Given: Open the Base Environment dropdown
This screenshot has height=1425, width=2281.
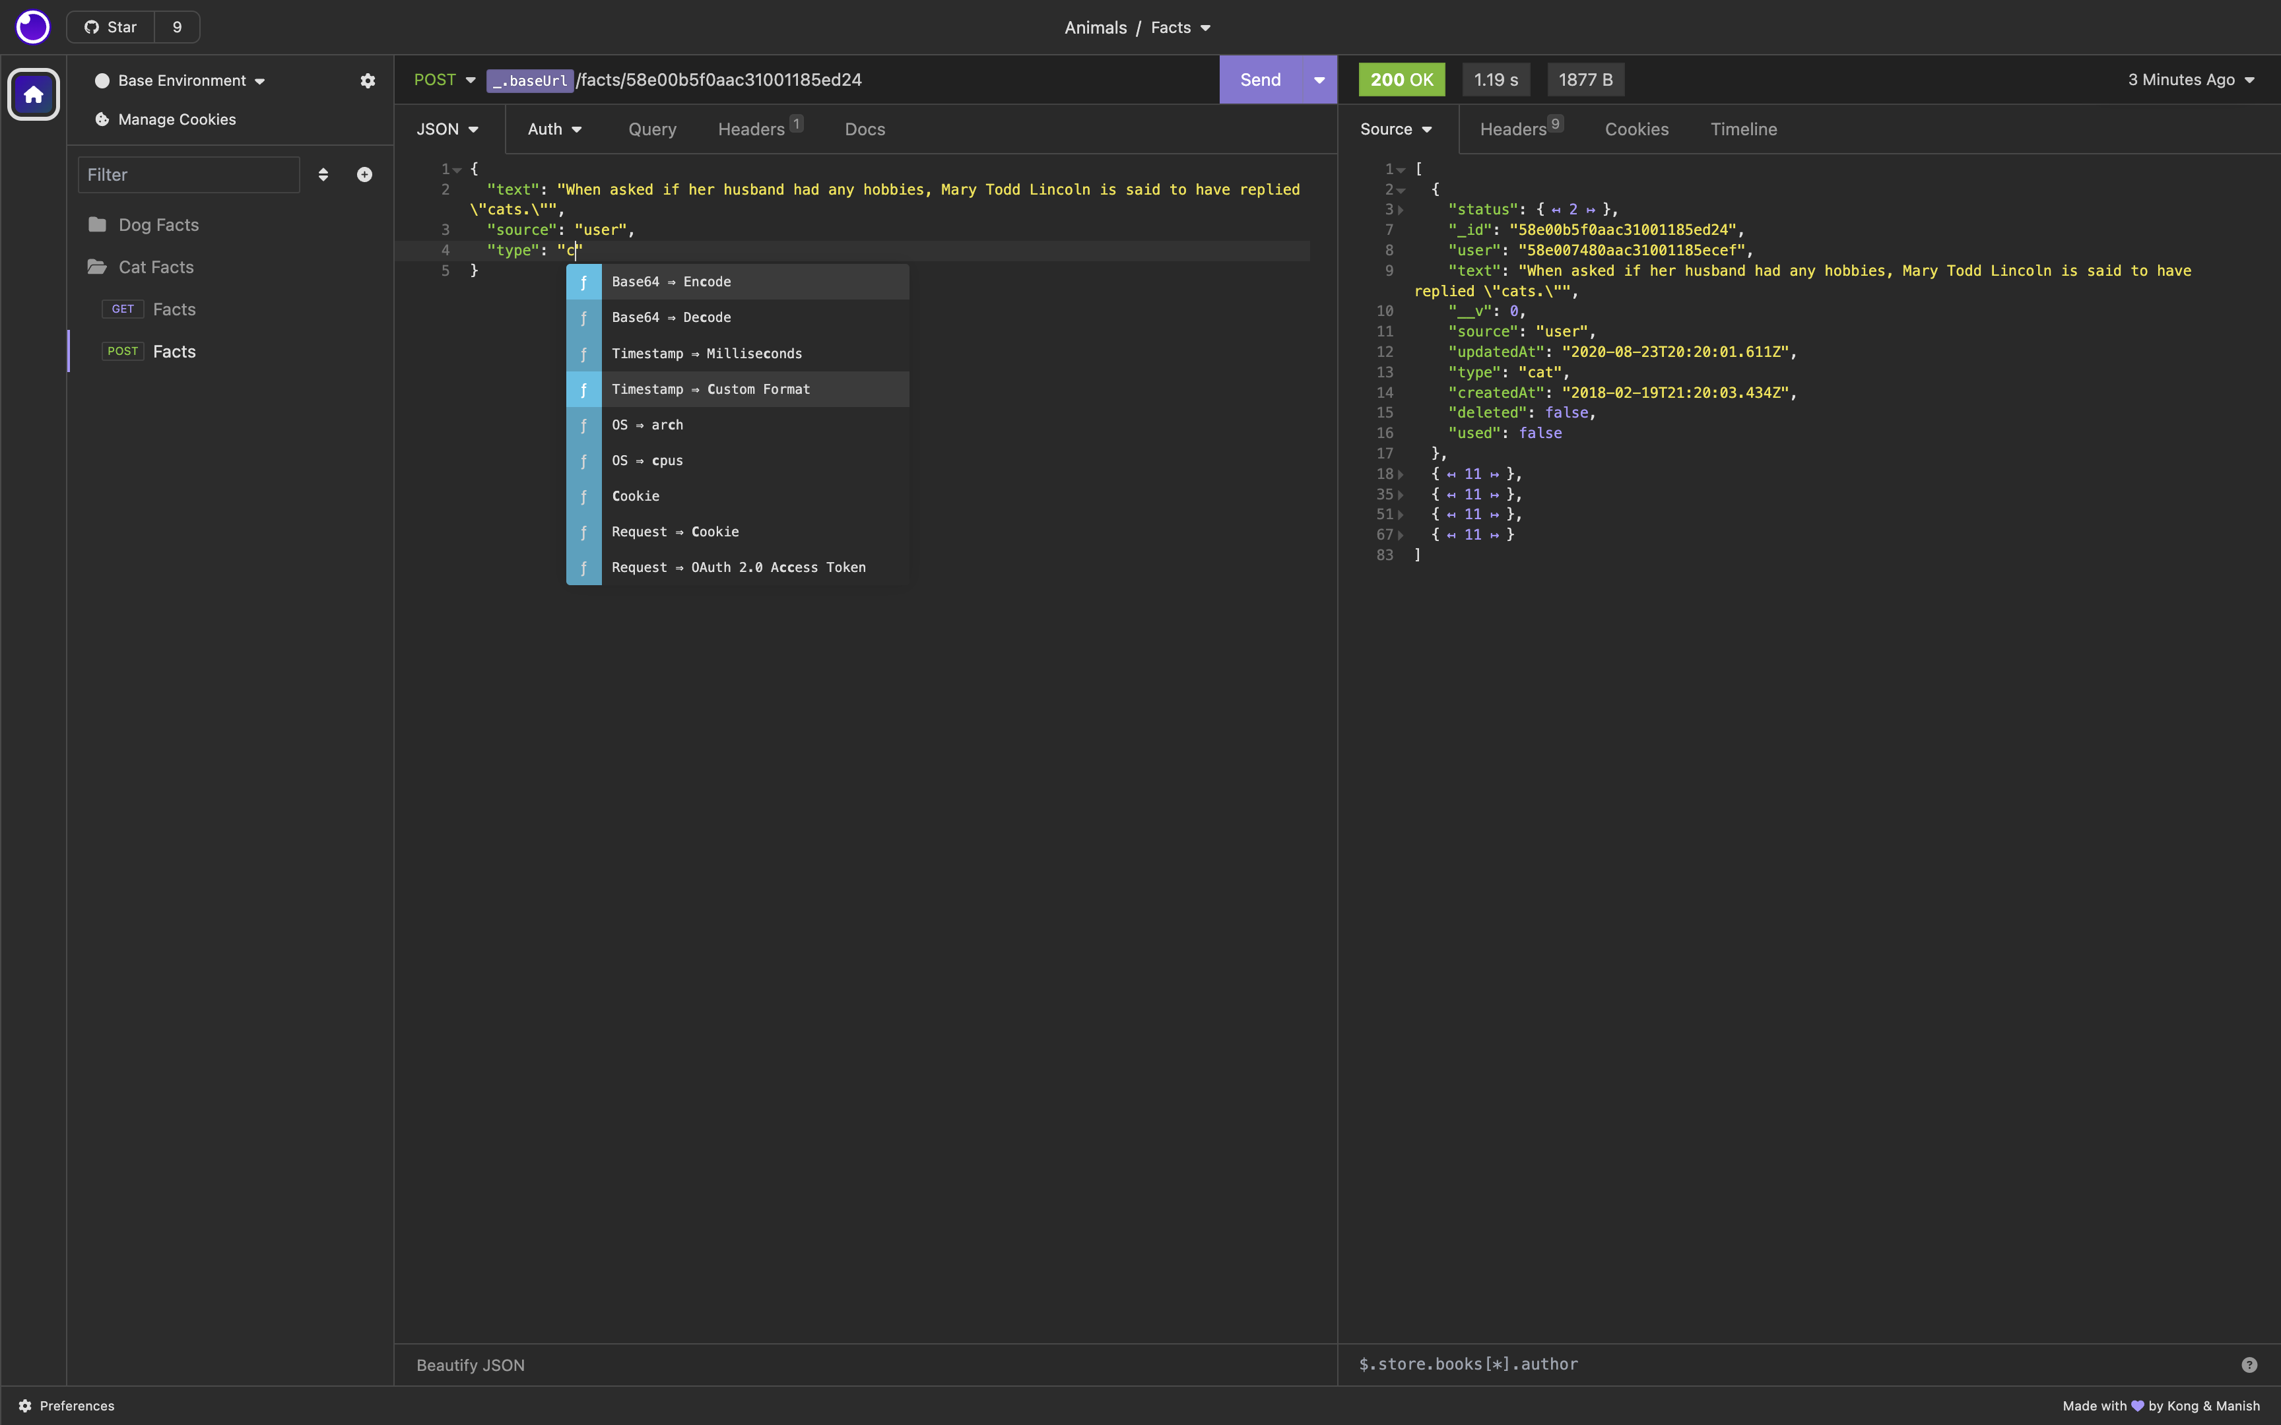Looking at the screenshot, I should click(181, 81).
